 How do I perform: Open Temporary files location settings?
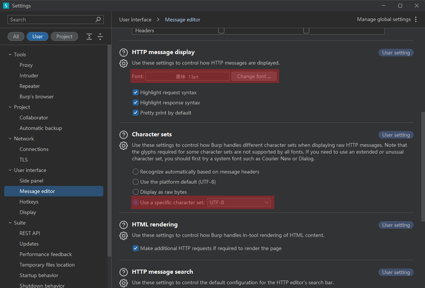click(x=47, y=265)
